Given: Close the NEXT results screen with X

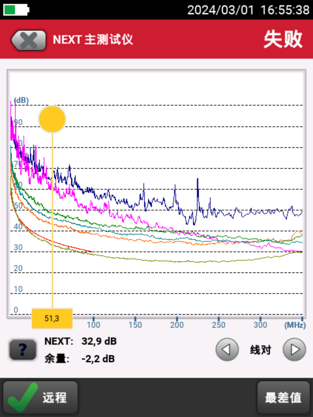Looking at the screenshot, I should 29,40.
